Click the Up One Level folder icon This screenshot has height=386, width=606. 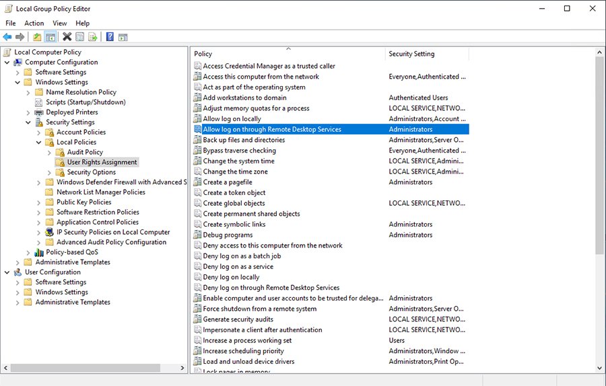click(x=38, y=37)
